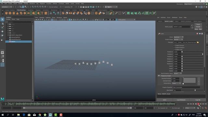The height and width of the screenshot is (117, 208).
Task: Click the Presets button
Action: 198,27
